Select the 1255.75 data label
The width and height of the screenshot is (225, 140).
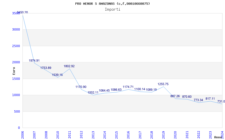click(163, 84)
